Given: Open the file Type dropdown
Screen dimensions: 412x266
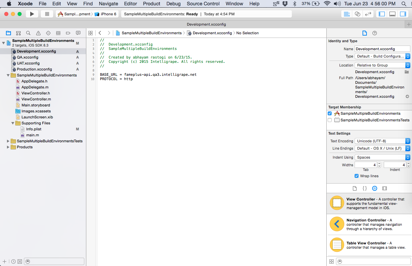Looking at the screenshot, I should [382, 57].
